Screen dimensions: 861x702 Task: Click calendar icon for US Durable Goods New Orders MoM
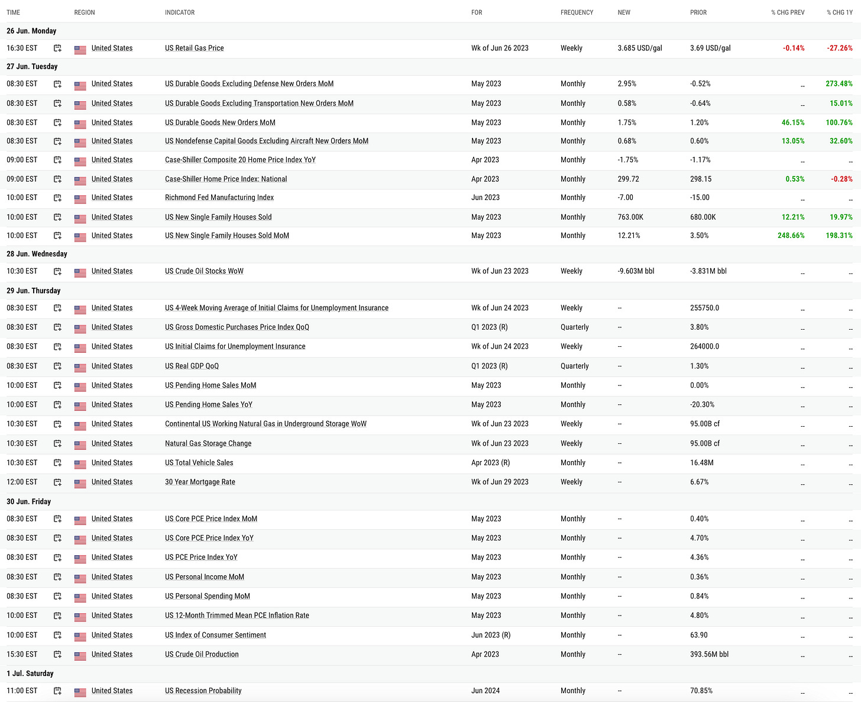click(57, 123)
